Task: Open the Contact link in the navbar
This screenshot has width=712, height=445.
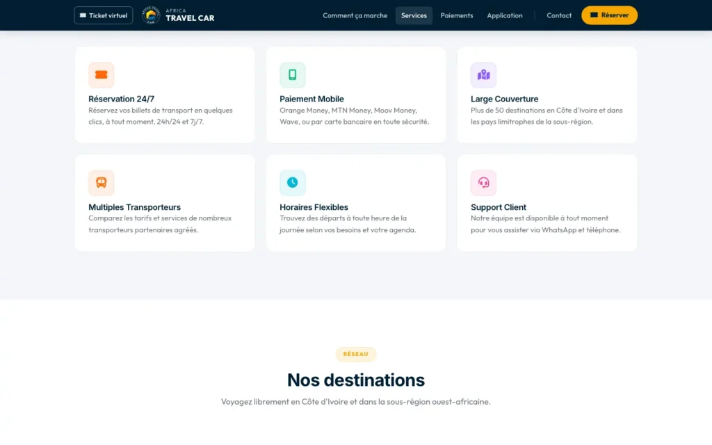Action: pos(559,15)
